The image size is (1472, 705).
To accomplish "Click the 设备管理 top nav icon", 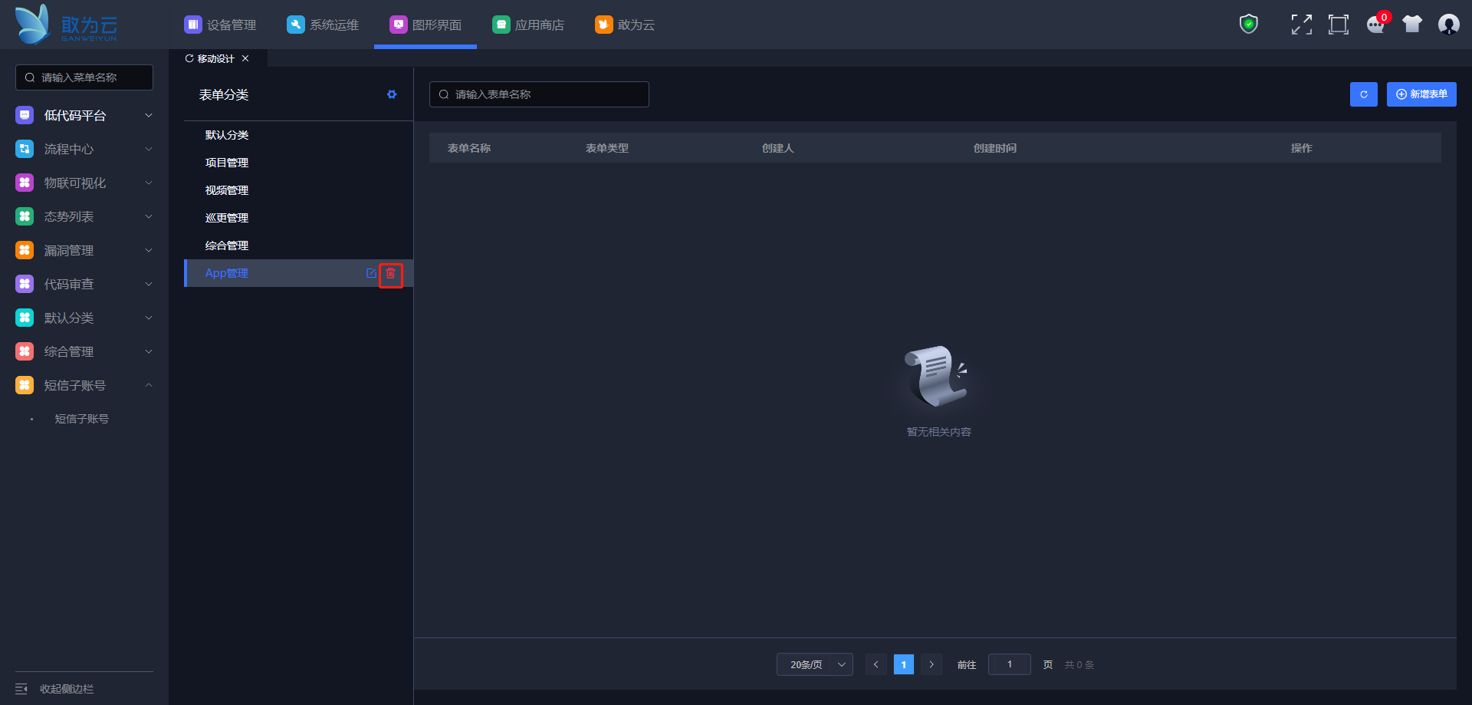I will (192, 25).
